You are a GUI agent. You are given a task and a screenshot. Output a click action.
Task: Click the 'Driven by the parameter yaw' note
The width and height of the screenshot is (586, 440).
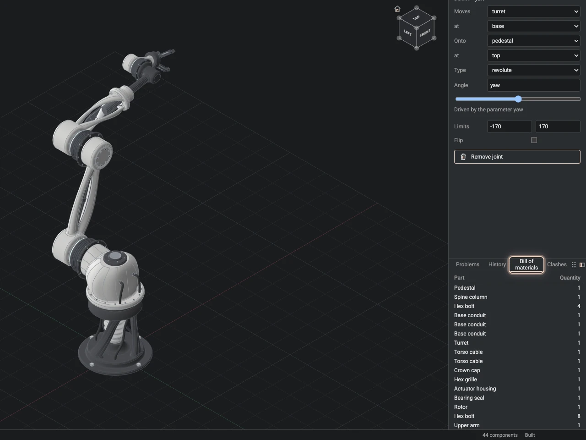(x=488, y=110)
